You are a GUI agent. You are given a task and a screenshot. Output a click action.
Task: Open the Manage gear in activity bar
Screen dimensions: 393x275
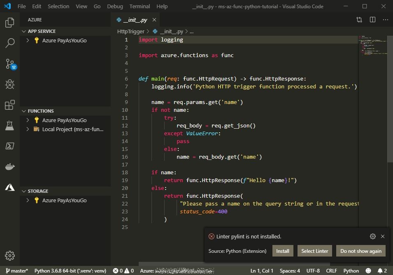(10, 256)
